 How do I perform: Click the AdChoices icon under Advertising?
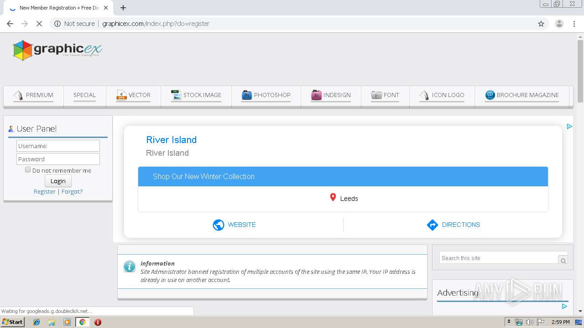click(x=564, y=307)
